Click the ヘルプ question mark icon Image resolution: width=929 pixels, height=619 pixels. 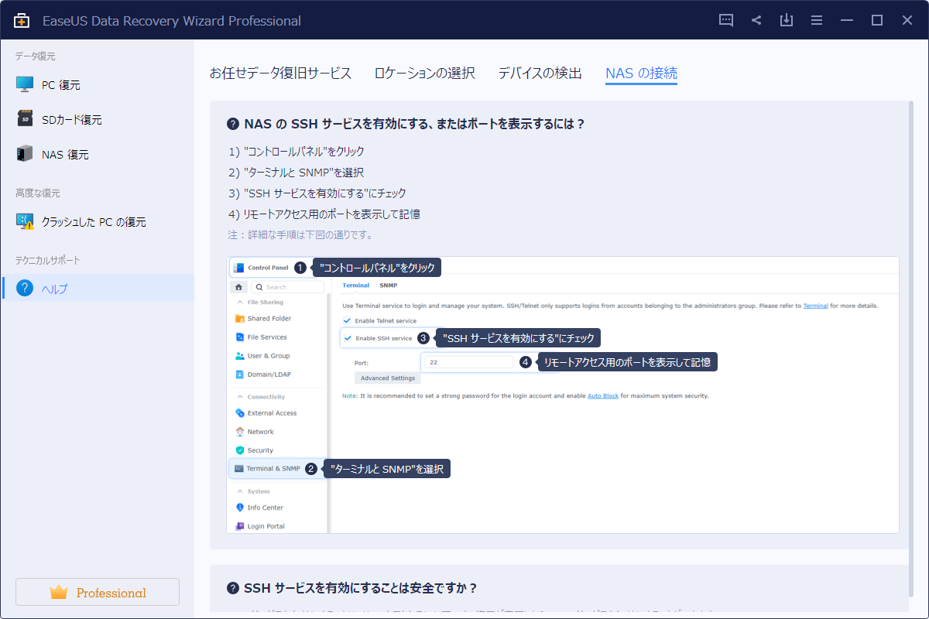(x=25, y=289)
